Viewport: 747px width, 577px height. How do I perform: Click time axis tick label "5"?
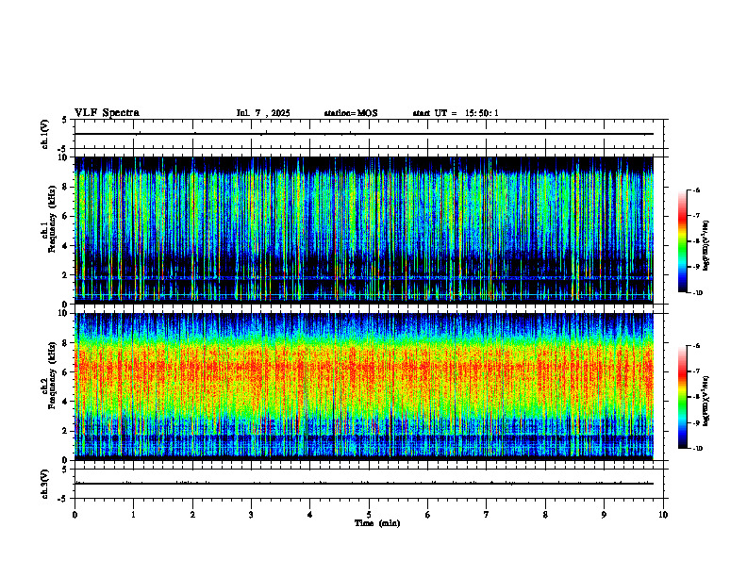click(369, 515)
